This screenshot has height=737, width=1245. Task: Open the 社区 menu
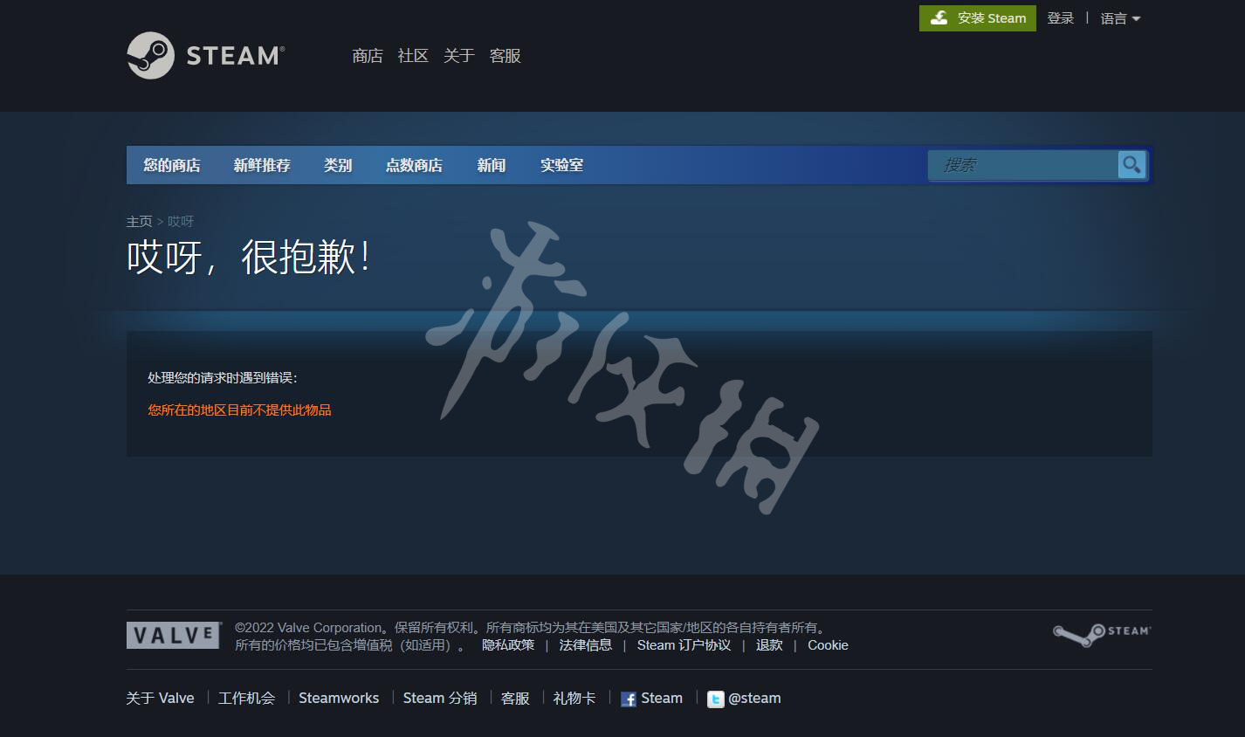[413, 56]
